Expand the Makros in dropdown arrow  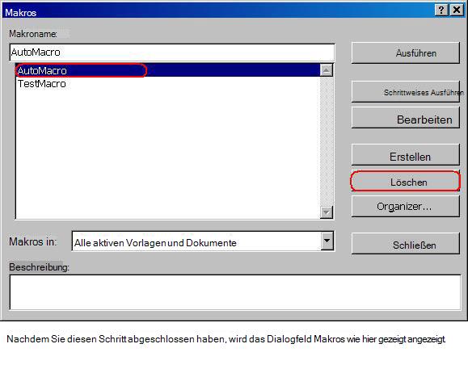[327, 241]
